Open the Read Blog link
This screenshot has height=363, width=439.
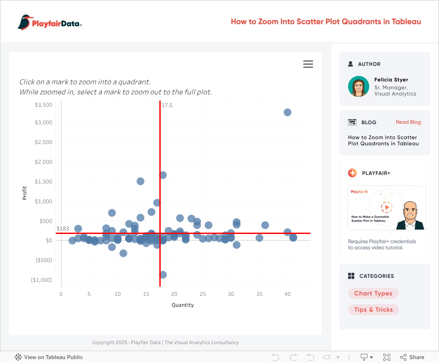408,122
